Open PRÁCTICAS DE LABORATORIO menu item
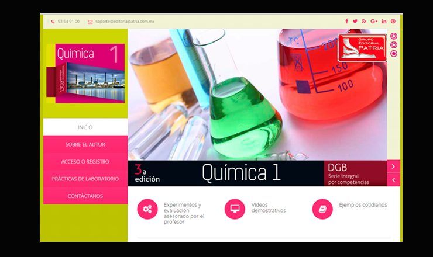 pos(85,179)
